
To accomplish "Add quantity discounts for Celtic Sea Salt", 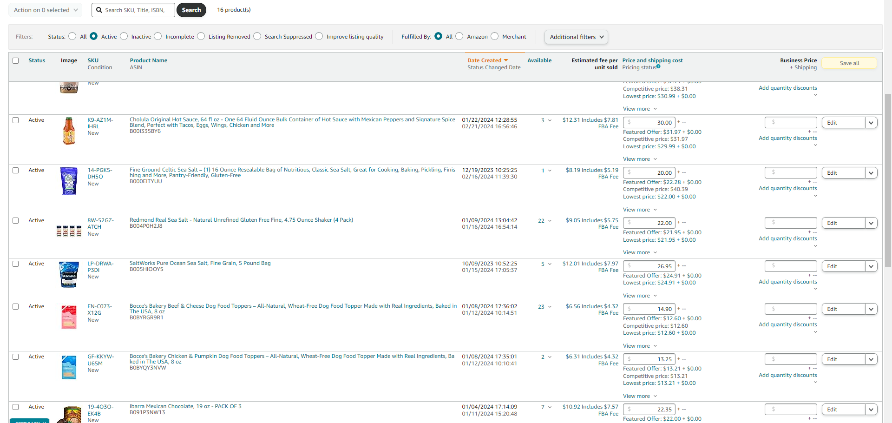I will click(x=787, y=188).
